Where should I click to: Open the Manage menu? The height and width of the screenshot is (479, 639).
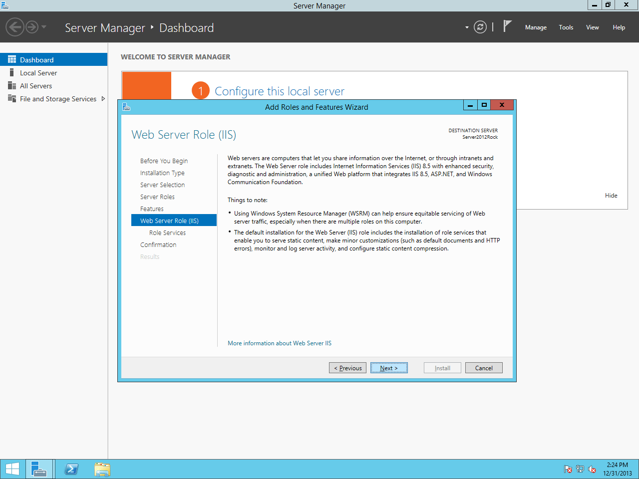pyautogui.click(x=536, y=27)
